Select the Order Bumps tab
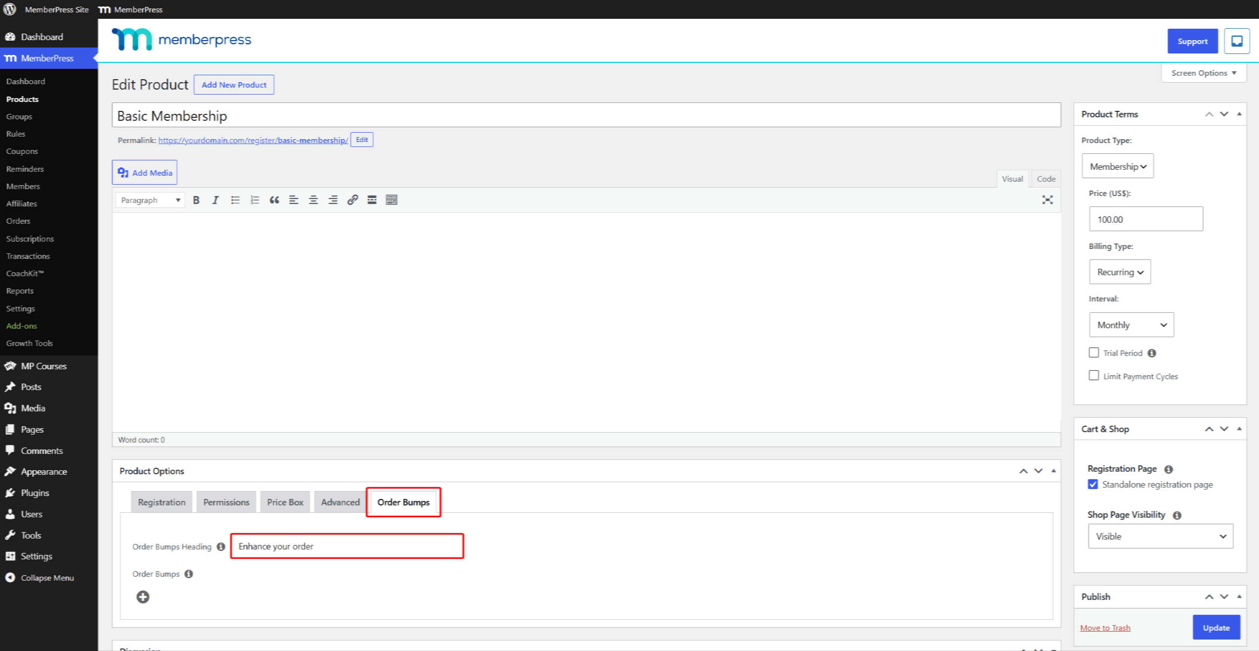Image resolution: width=1259 pixels, height=651 pixels. click(403, 502)
